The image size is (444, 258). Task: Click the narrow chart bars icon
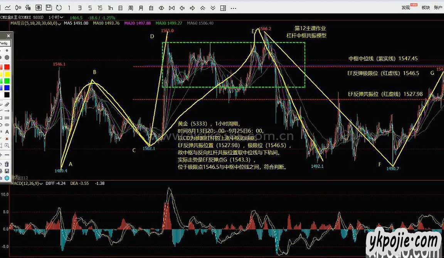tap(161, 8)
